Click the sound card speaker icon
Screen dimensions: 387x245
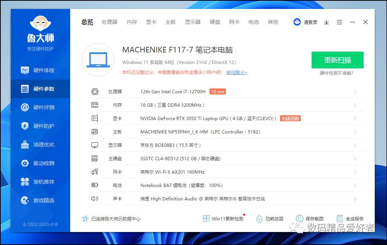tap(95, 199)
